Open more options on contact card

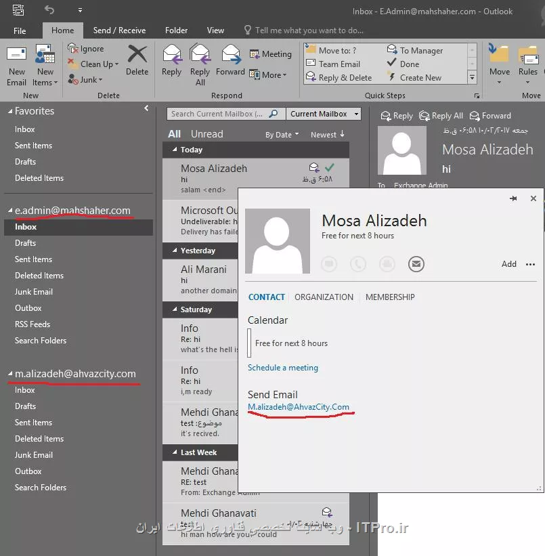pos(531,264)
